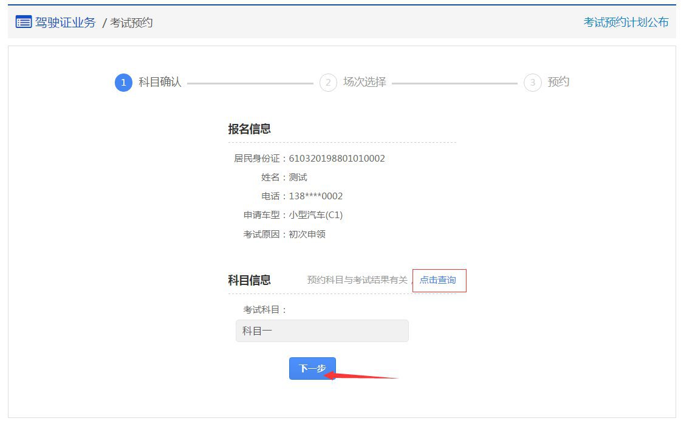Click the 点击查询 link
The image size is (695, 432).
438,280
